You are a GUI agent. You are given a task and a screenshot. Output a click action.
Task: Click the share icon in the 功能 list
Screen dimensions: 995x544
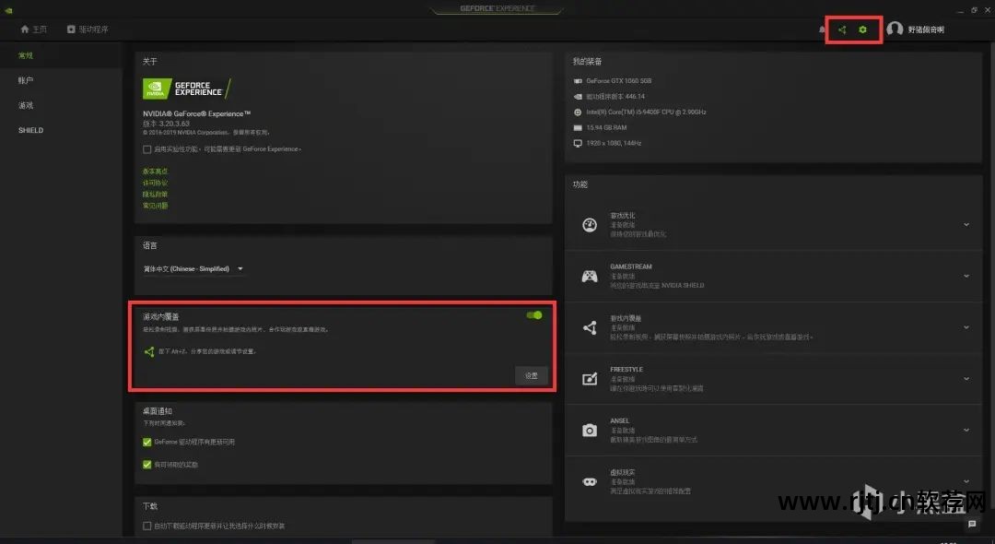590,327
